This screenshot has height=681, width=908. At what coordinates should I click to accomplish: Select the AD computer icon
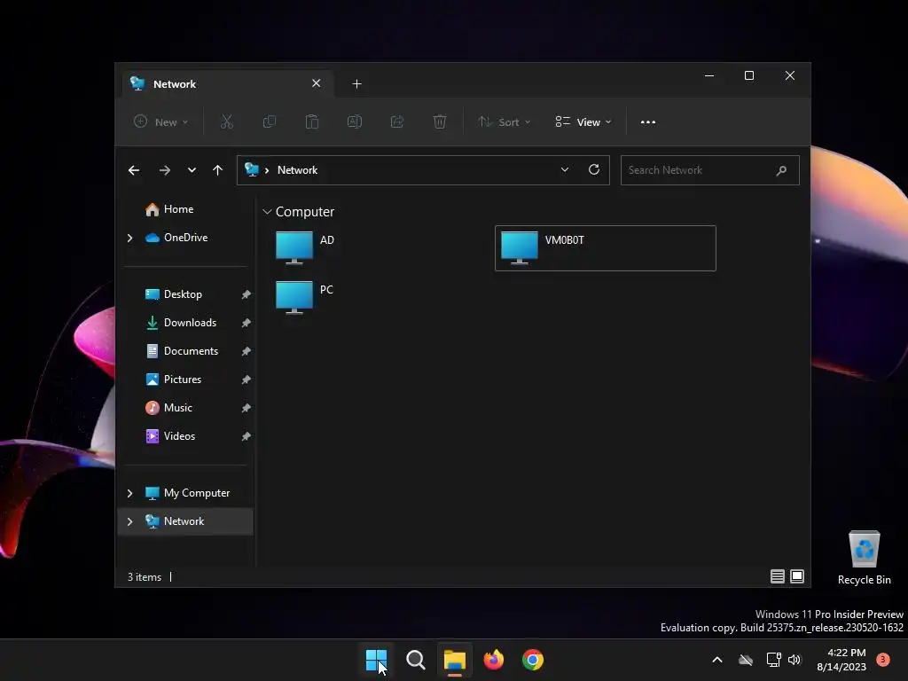click(294, 248)
